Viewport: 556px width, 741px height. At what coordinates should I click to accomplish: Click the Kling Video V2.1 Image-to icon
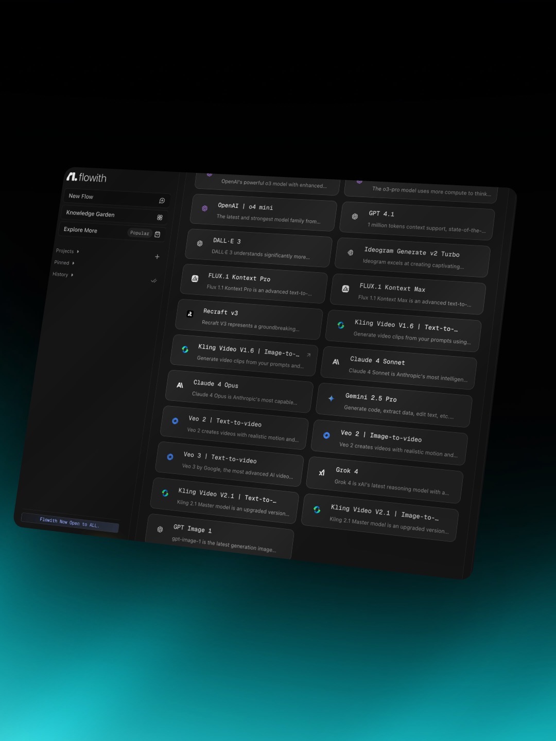click(317, 509)
